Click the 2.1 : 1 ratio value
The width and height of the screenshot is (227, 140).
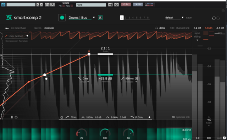[105, 48]
